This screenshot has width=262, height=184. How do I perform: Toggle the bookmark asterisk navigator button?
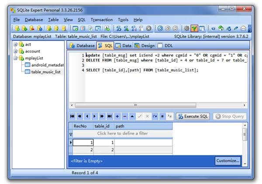tap(162, 116)
